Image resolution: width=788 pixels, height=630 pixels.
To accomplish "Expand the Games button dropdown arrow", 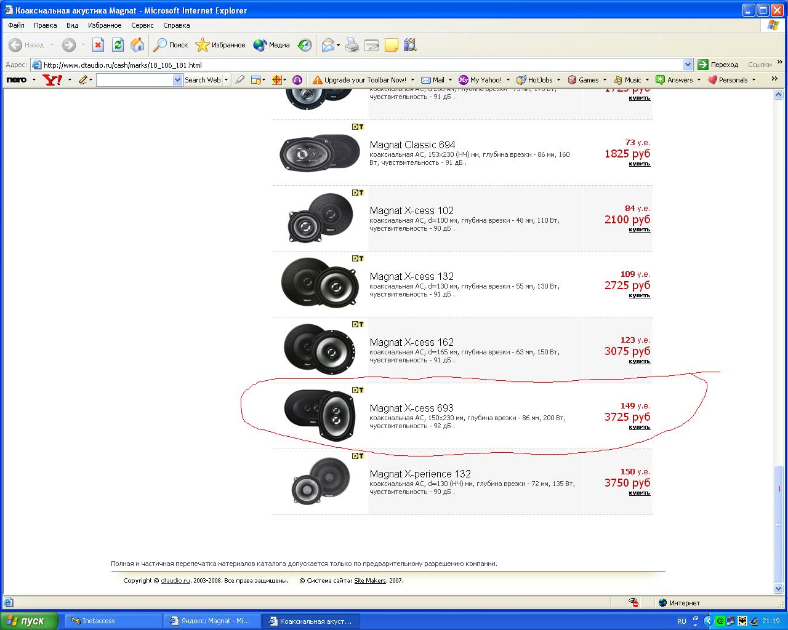I will pos(605,80).
